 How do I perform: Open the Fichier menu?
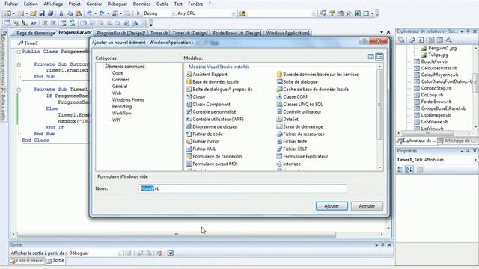tap(11, 4)
